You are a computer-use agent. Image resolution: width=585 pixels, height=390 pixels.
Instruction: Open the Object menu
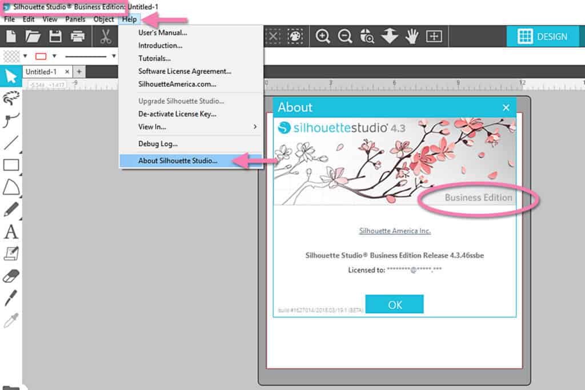coord(103,19)
